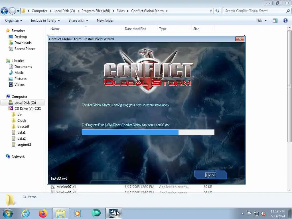Click the New folder button
Viewport: 292px width, 219px height.
tap(105, 21)
